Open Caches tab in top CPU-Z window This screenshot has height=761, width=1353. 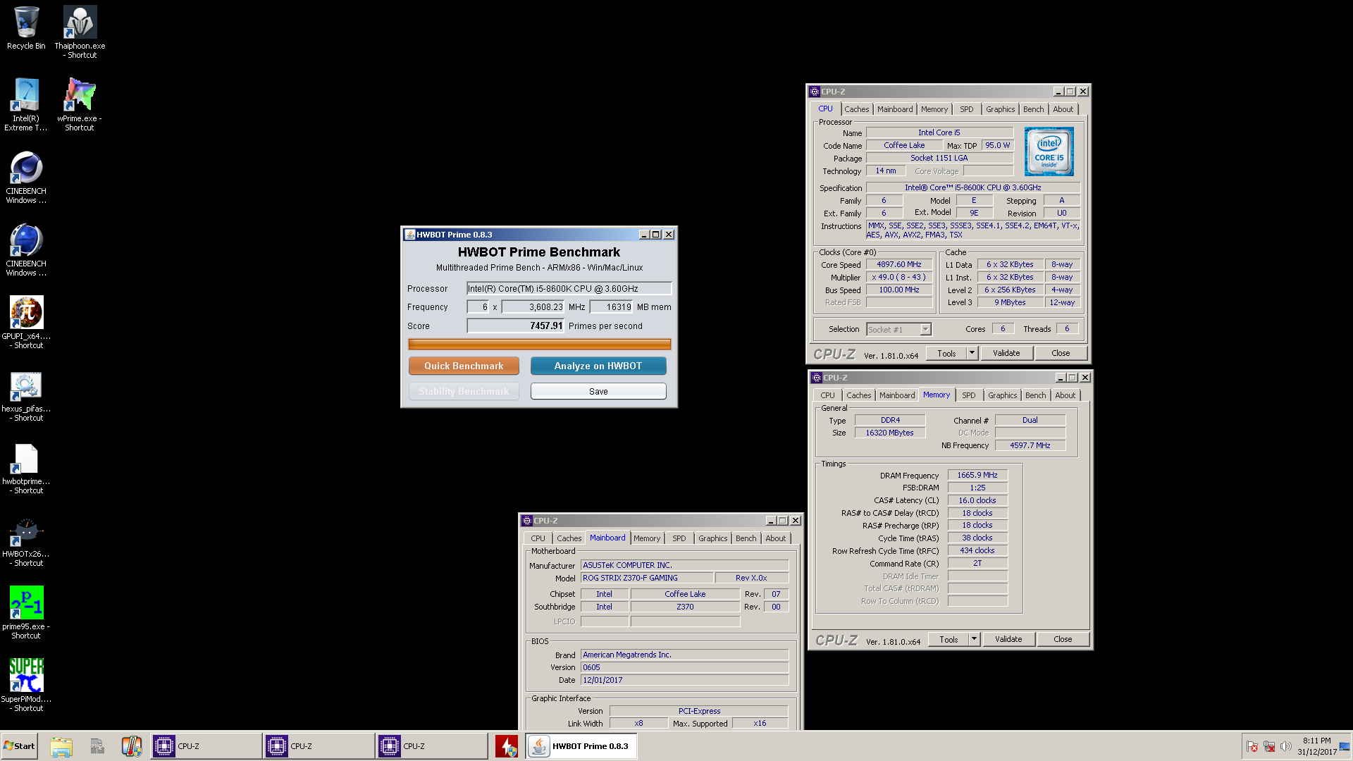click(856, 109)
